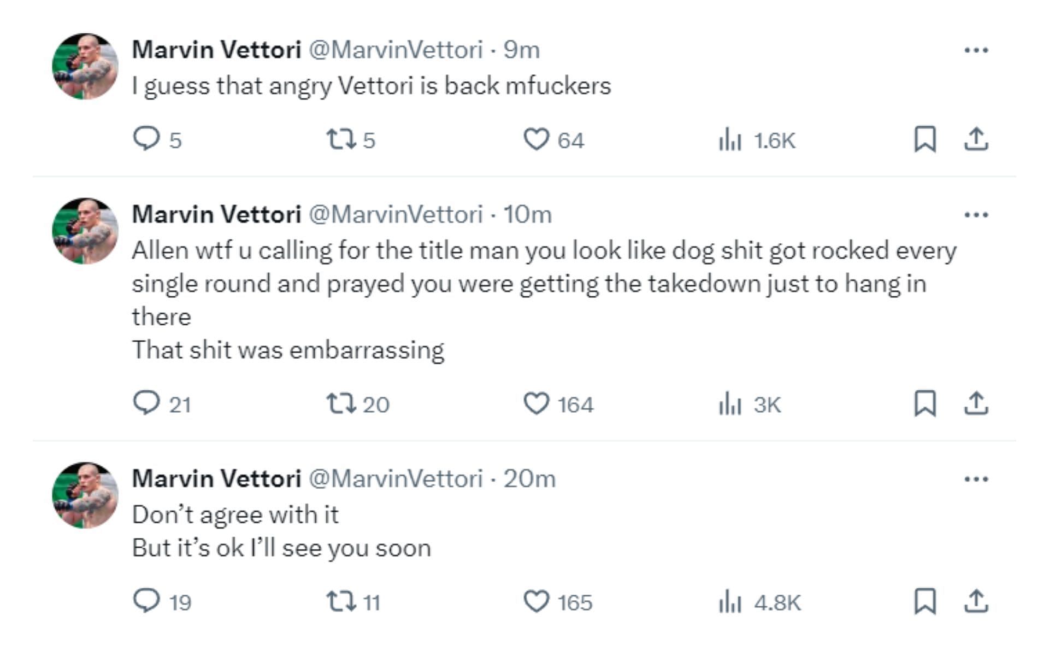
Task: Open more options on the 20m tweet
Action: [x=976, y=479]
